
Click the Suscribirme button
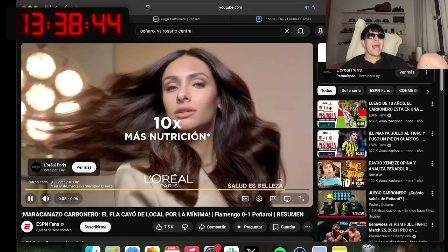[95, 227]
